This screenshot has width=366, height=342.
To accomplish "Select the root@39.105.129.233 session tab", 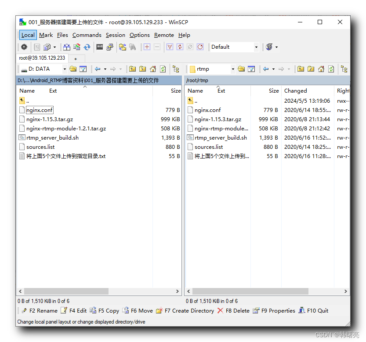I will (42, 58).
